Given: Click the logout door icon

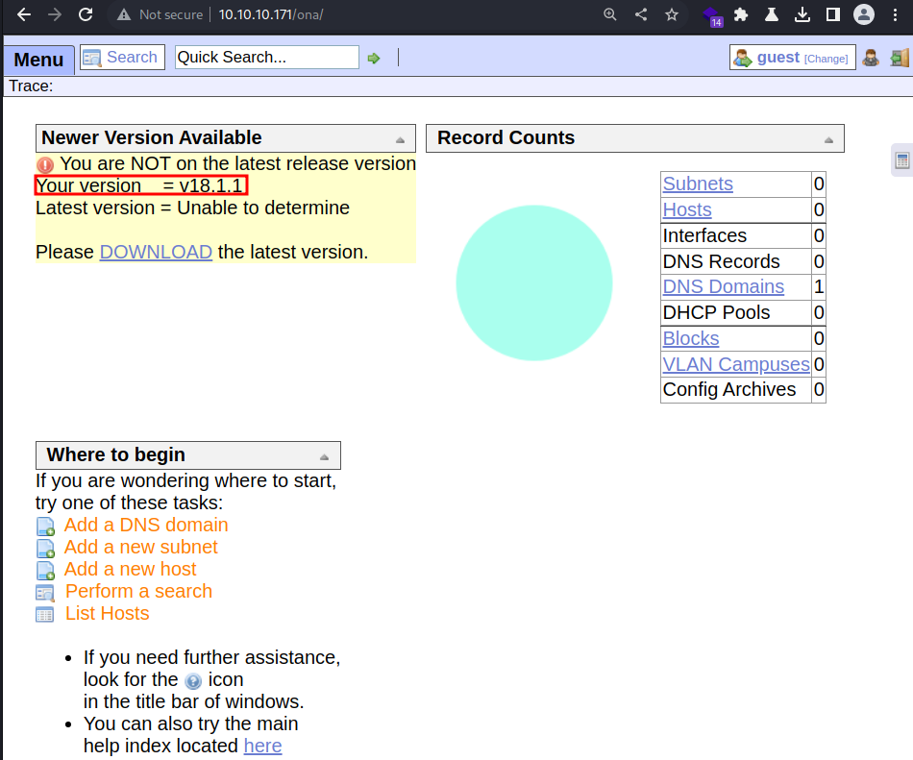Looking at the screenshot, I should [900, 58].
